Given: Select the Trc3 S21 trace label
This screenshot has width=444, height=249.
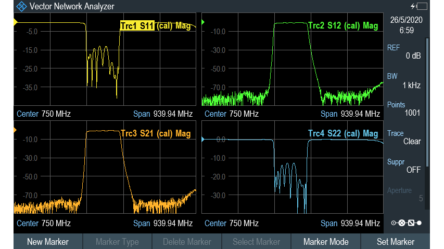Looking at the screenshot, I should pyautogui.click(x=155, y=134).
